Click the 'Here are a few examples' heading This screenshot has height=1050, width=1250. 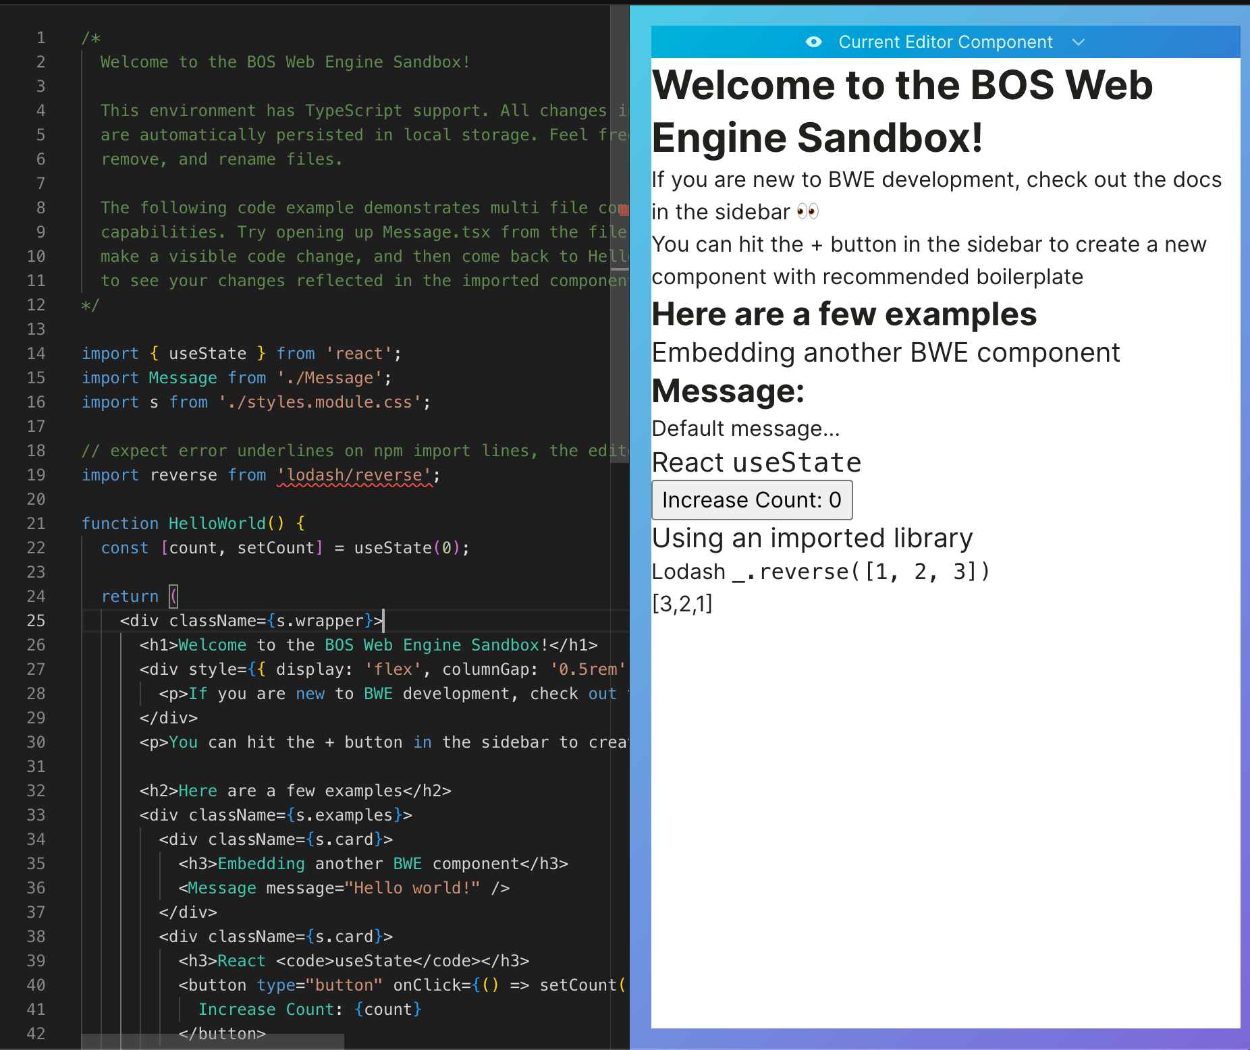[x=844, y=314]
